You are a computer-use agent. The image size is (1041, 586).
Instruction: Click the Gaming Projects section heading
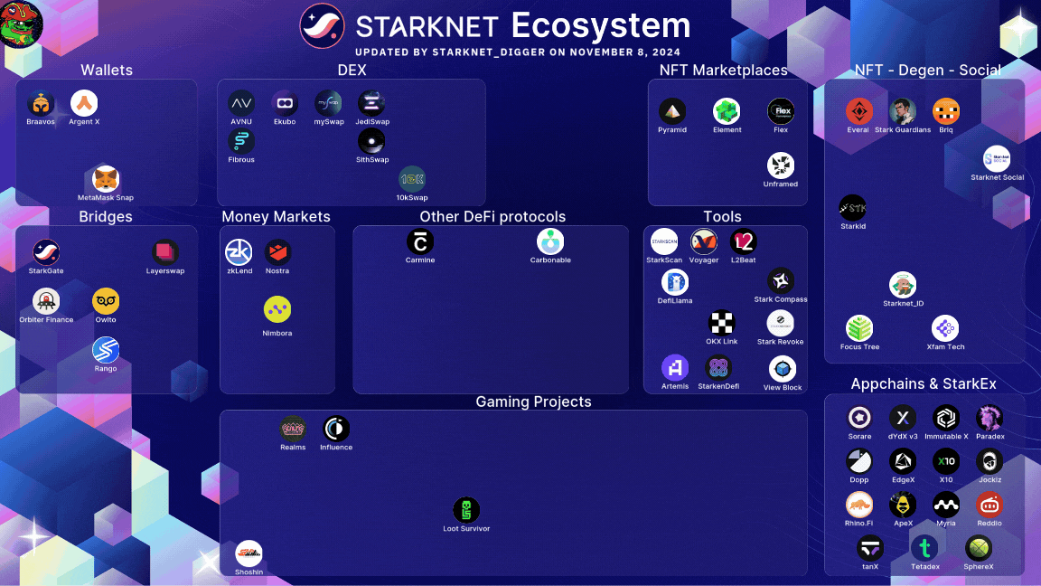pyautogui.click(x=533, y=402)
